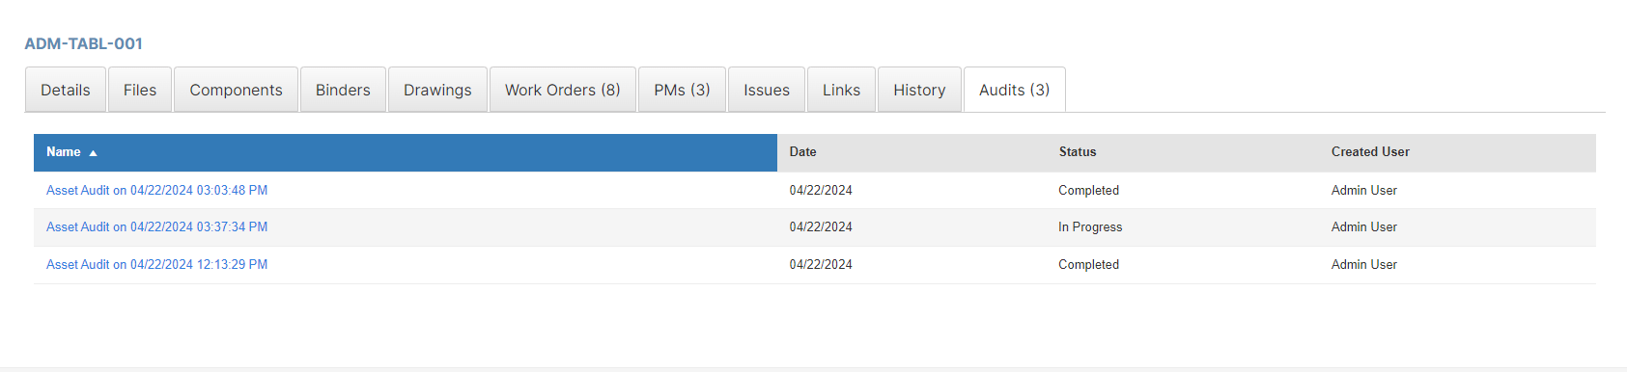Image resolution: width=1627 pixels, height=372 pixels.
Task: Switch to the Issues tab
Action: 767,90
